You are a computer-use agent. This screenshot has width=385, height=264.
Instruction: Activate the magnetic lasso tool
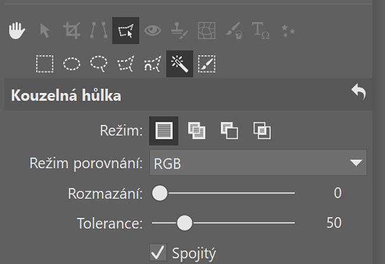tap(153, 64)
